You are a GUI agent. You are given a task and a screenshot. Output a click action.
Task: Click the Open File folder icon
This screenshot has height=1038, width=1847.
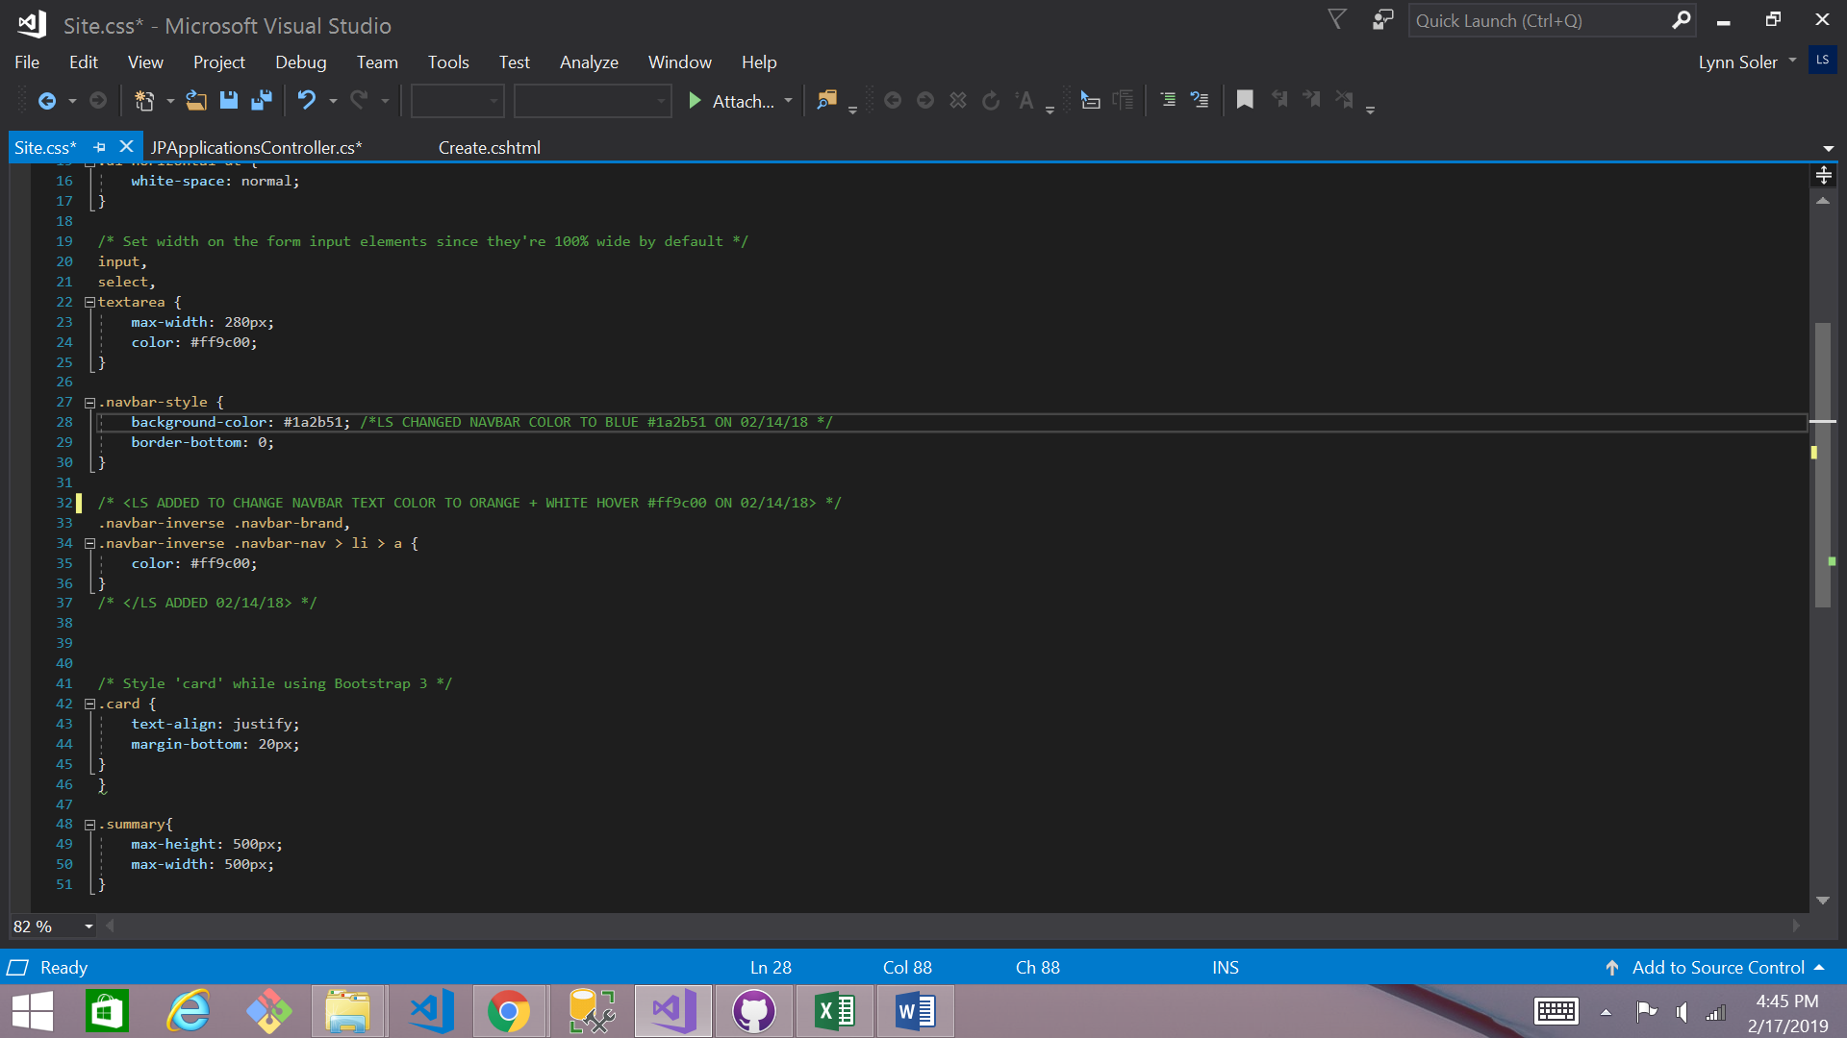196,100
